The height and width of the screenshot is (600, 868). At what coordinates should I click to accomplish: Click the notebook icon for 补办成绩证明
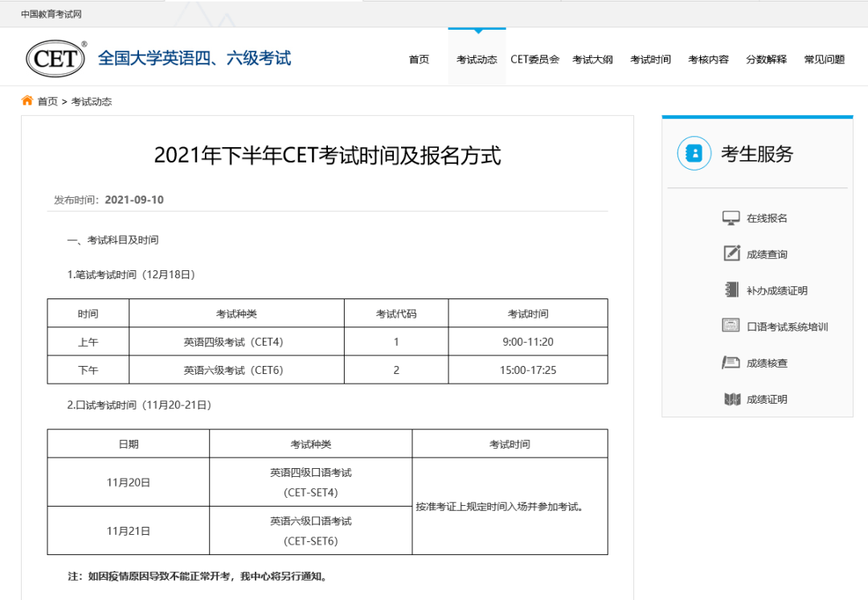coord(731,290)
